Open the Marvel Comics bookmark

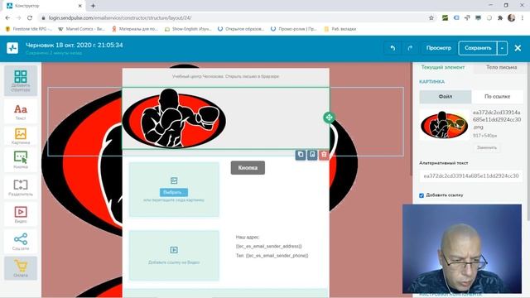tap(82, 29)
